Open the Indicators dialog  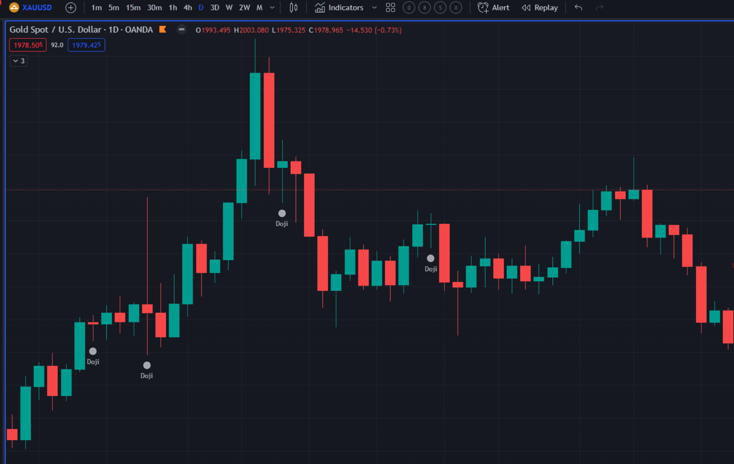click(x=339, y=7)
